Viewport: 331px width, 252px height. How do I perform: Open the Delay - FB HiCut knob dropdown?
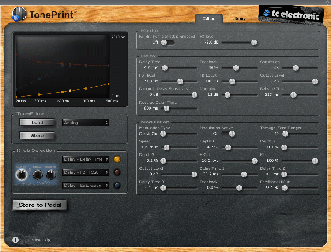[86, 172]
